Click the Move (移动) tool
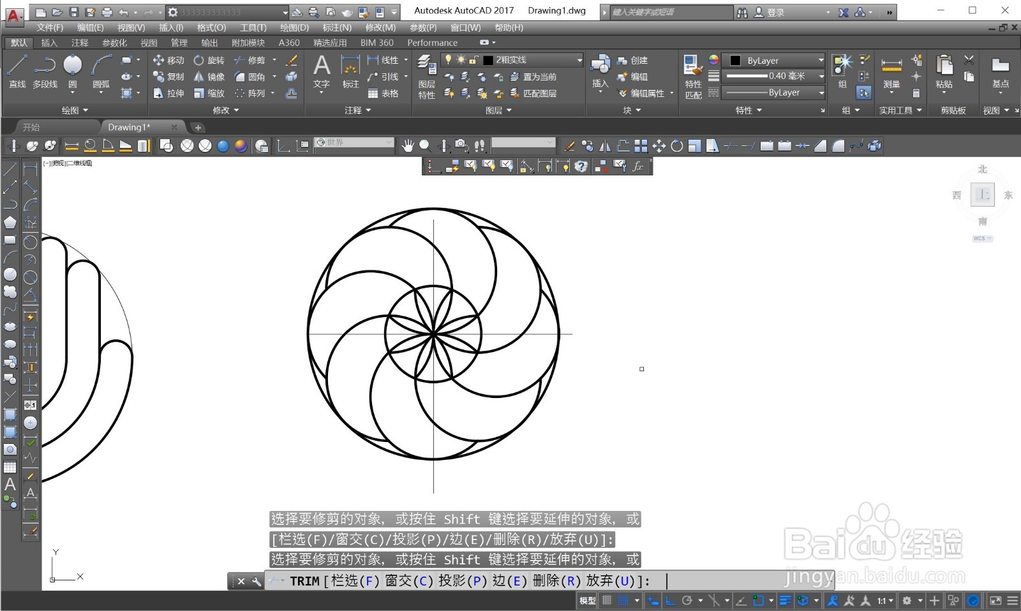The image size is (1021, 611). pos(168,60)
